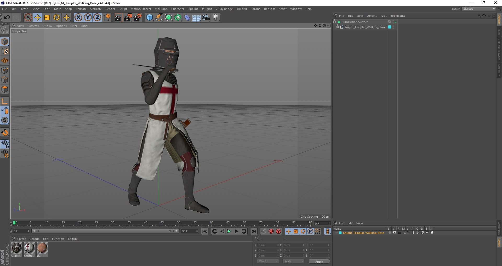This screenshot has width=502, height=266.
Task: Activate the Rotate tool in top toolbar
Action: pos(56,18)
